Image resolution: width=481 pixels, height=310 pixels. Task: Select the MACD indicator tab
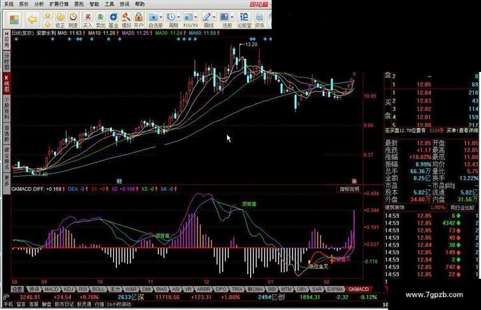(x=51, y=289)
